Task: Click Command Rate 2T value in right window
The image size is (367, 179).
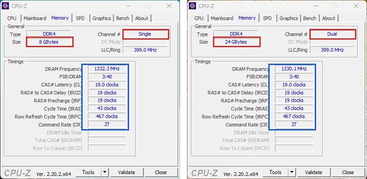Action: pos(294,124)
